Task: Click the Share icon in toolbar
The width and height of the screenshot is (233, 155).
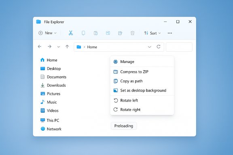Action: point(120,33)
